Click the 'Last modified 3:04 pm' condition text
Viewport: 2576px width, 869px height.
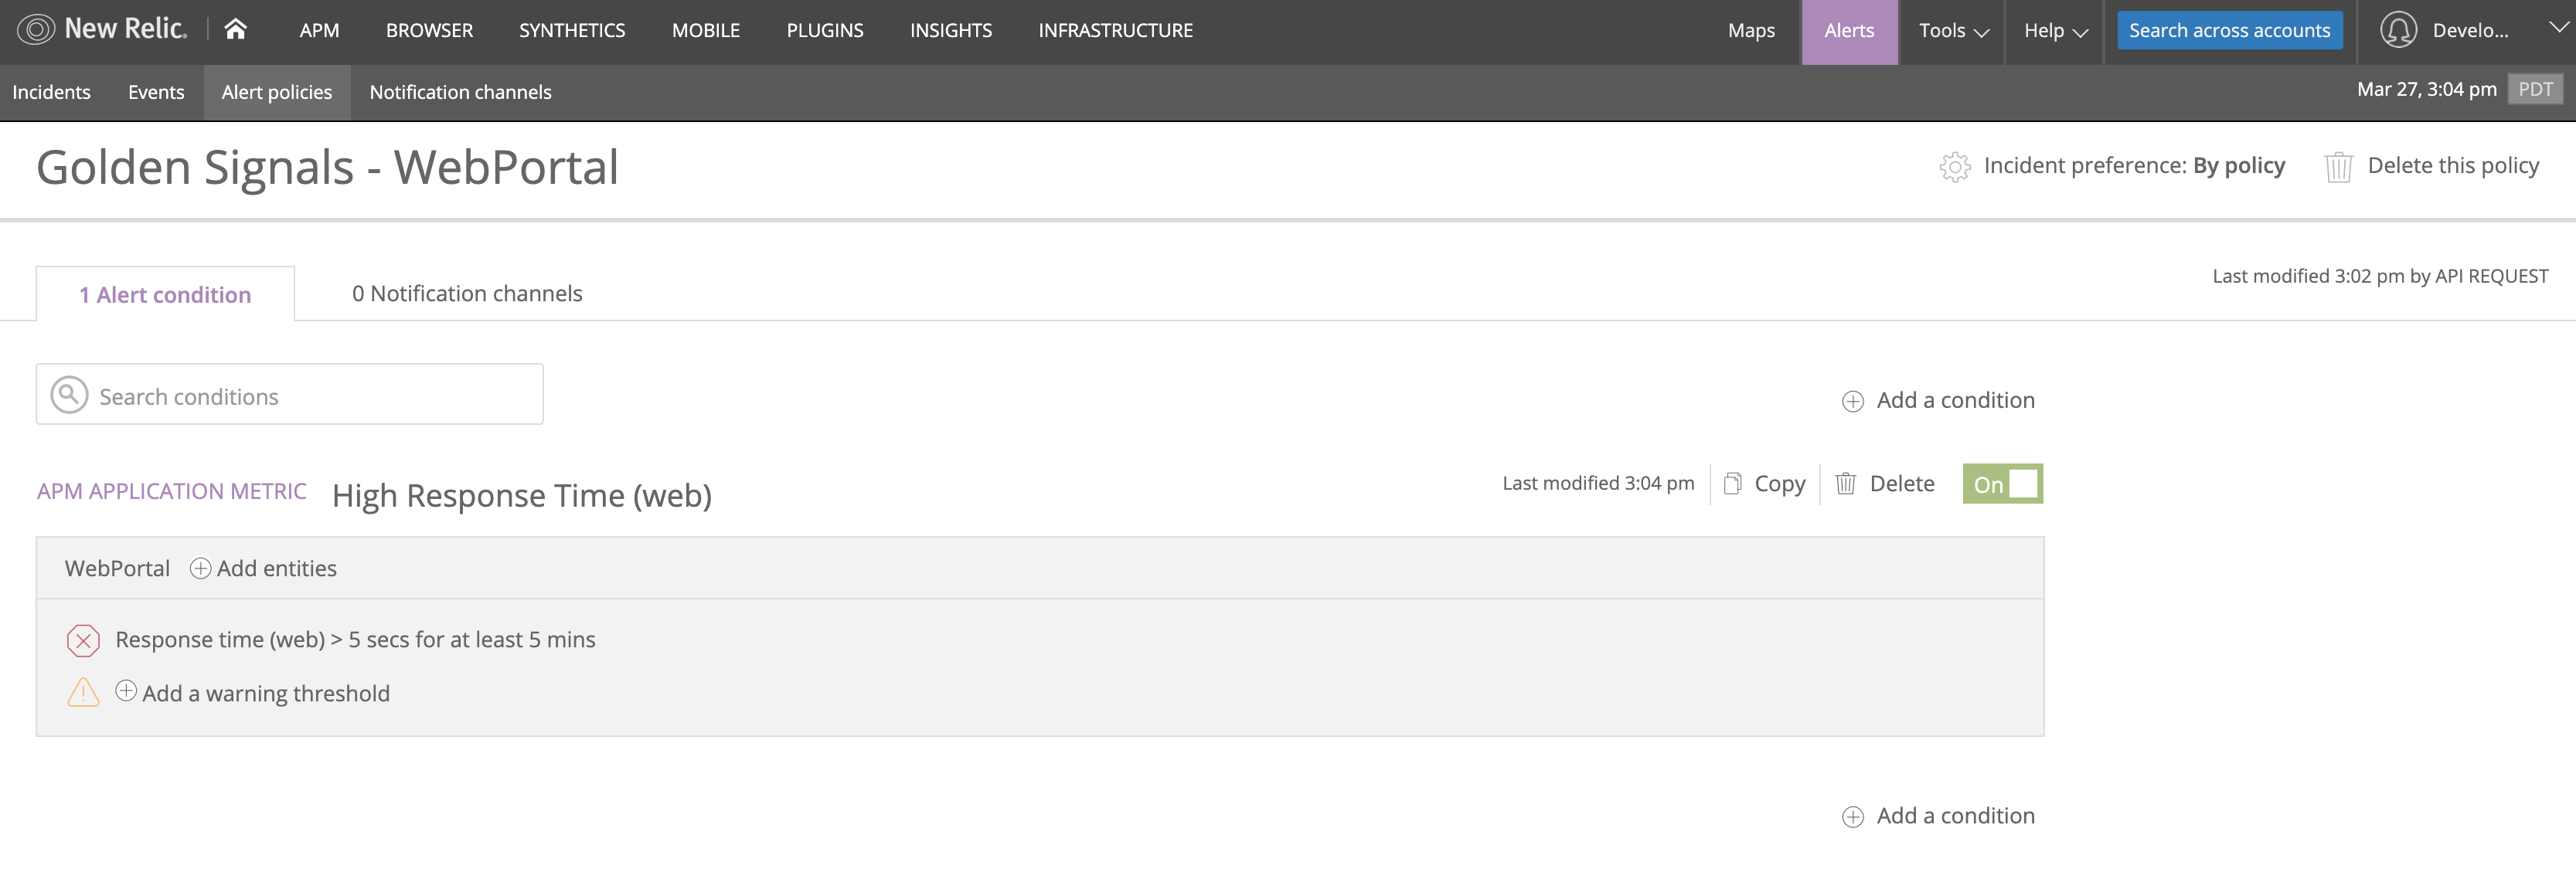(1598, 483)
